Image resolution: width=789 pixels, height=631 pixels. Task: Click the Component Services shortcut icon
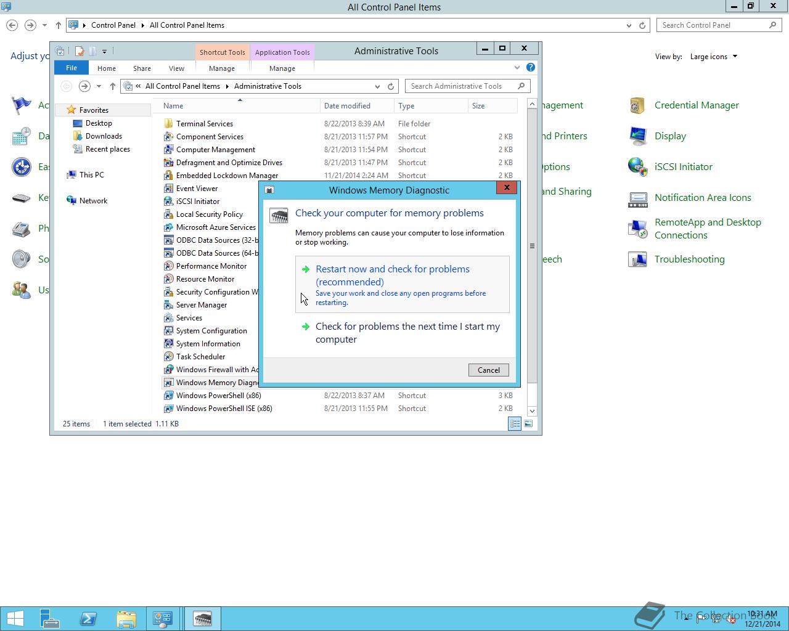pyautogui.click(x=168, y=137)
